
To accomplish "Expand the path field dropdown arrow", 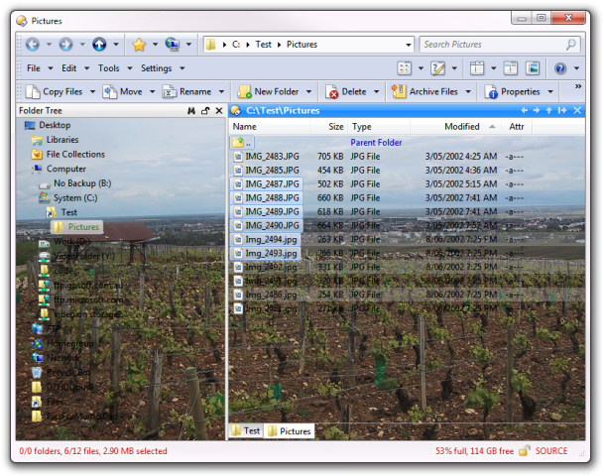I will [x=408, y=45].
